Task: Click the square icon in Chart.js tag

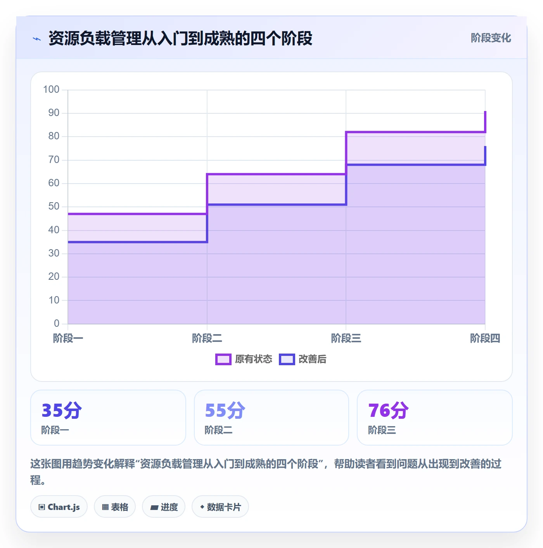Action: pos(42,507)
